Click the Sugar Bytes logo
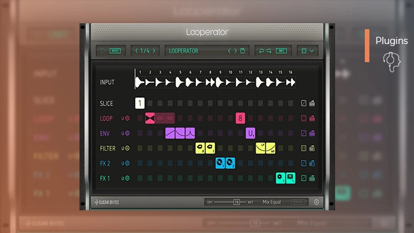Image resolution: width=414 pixels, height=233 pixels. 107,203
